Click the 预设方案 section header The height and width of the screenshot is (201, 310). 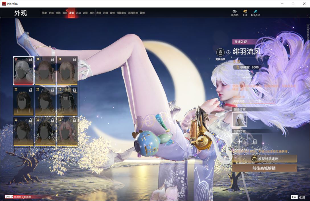[240, 109]
